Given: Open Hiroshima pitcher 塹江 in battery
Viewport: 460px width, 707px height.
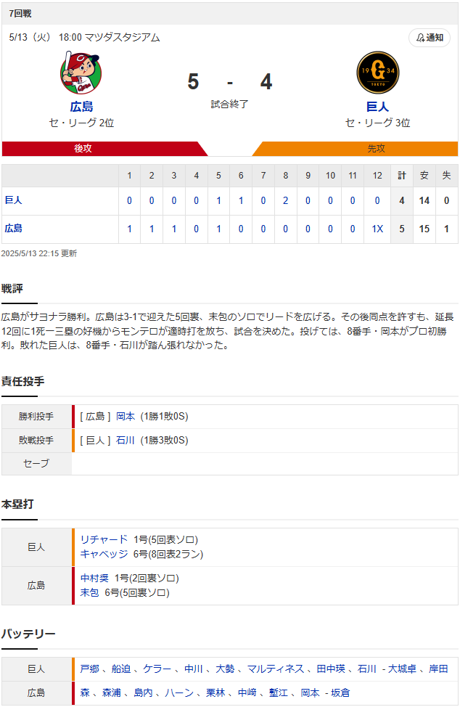Looking at the screenshot, I should tap(279, 692).
